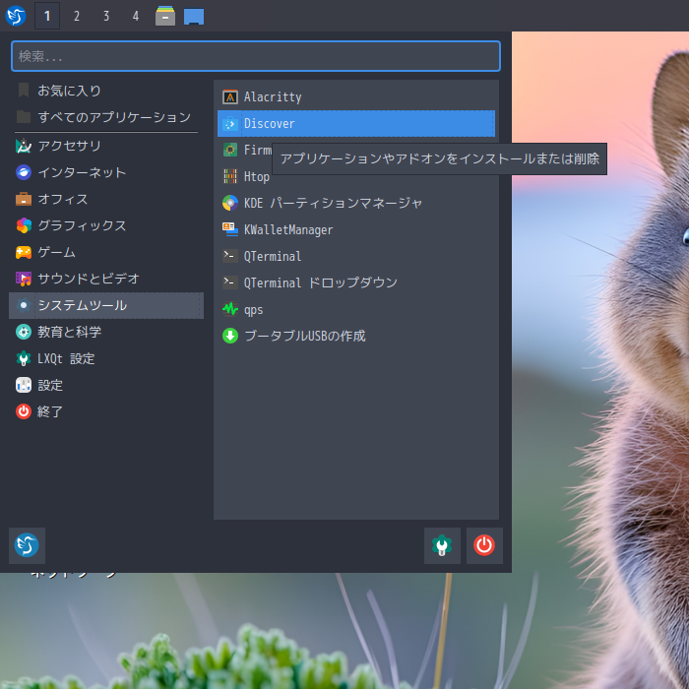Switch to virtual desktop 3

coord(106,16)
